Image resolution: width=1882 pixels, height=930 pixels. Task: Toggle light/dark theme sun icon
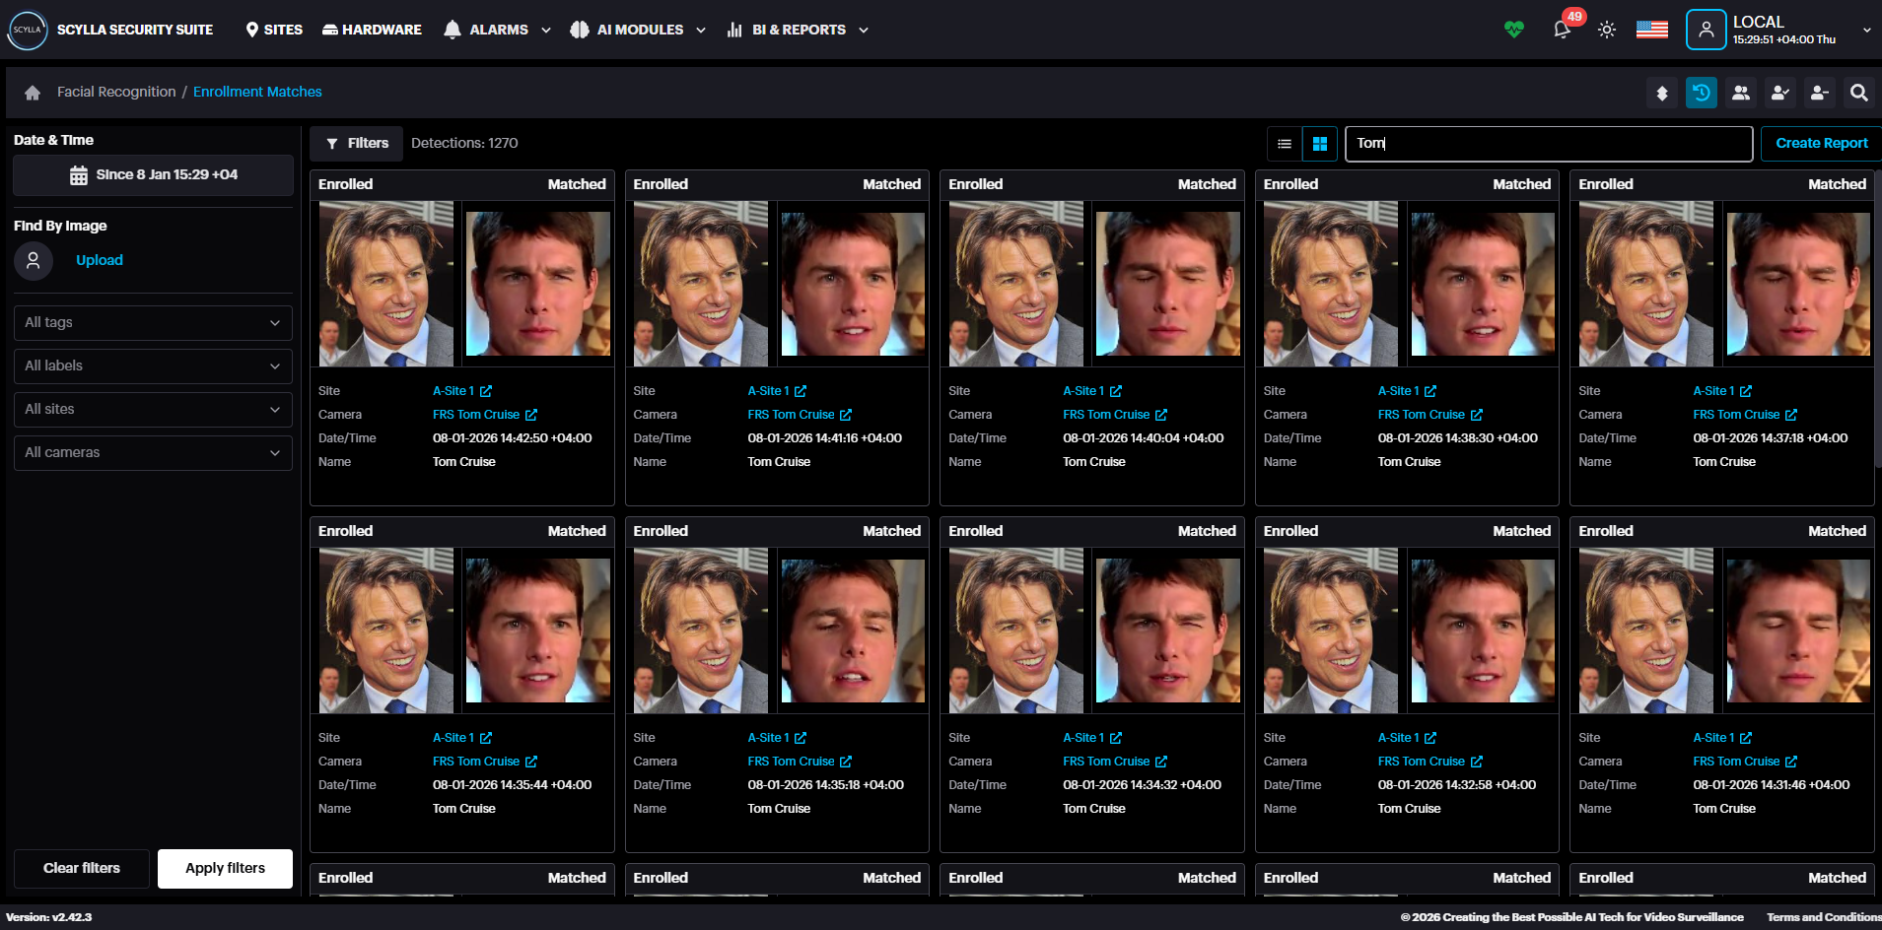tap(1606, 30)
